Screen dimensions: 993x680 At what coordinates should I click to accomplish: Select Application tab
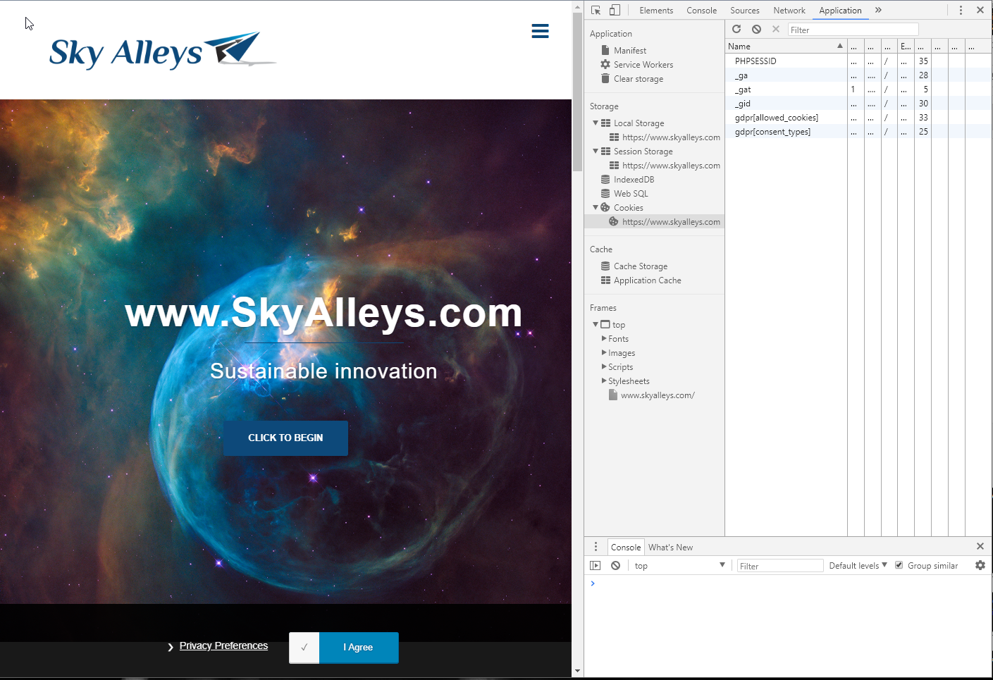[x=840, y=10]
